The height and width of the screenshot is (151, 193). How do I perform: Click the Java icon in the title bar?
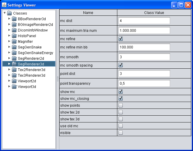(x=4, y=5)
